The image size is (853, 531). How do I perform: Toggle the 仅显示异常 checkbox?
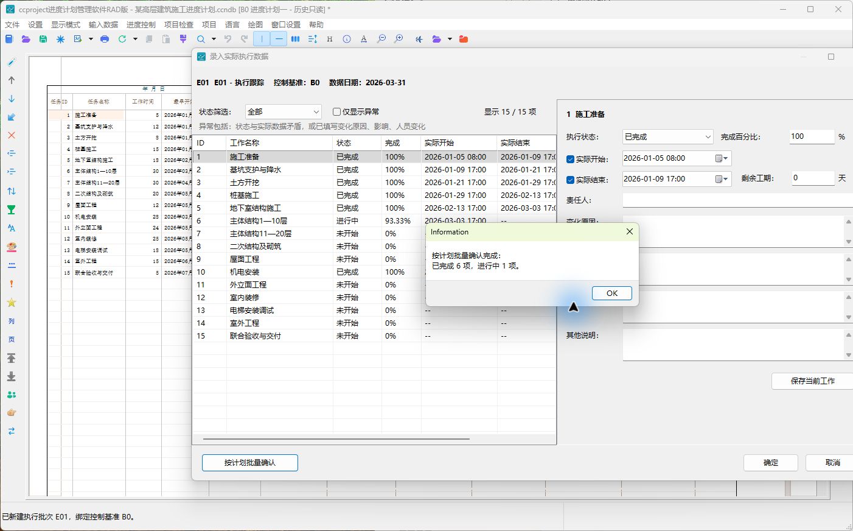click(x=336, y=112)
